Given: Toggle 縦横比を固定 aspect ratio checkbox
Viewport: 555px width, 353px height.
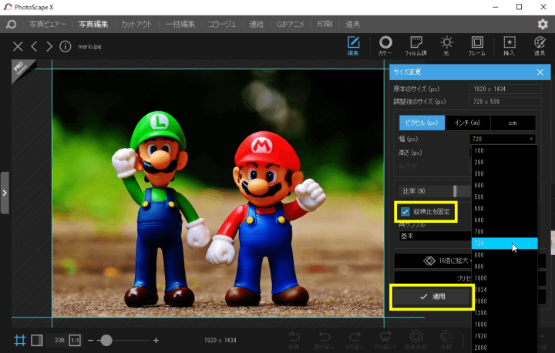Looking at the screenshot, I should (405, 212).
